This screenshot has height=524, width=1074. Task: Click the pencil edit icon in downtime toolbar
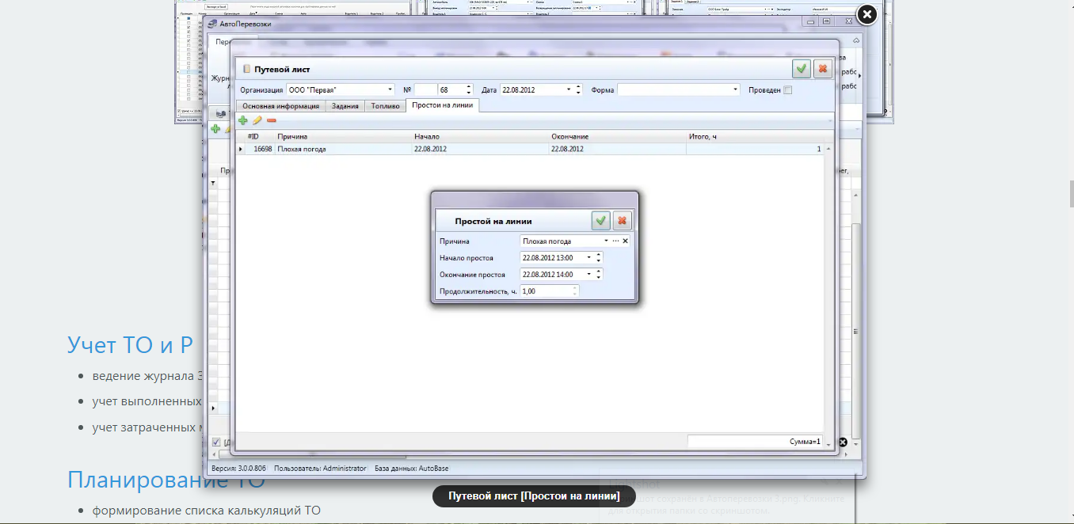click(257, 120)
